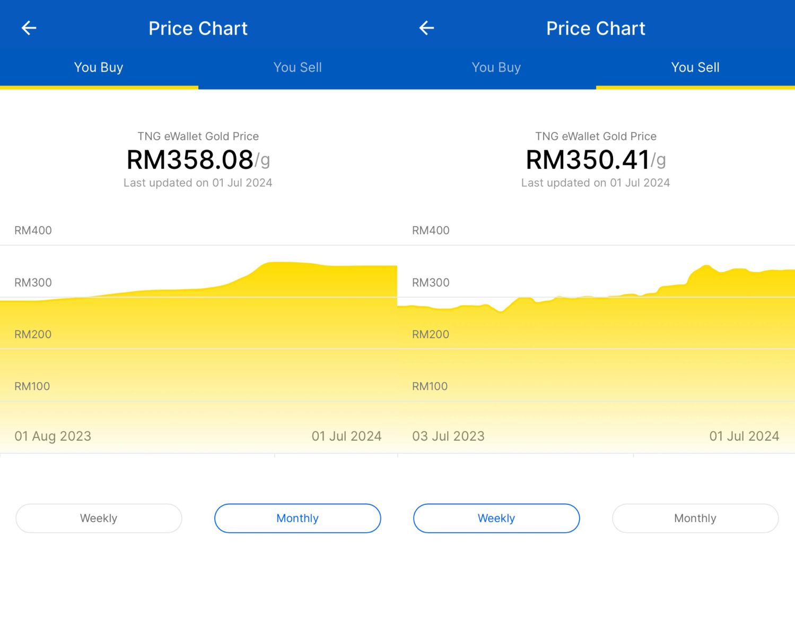The width and height of the screenshot is (795, 624).
Task: Click the 01 Aug 2023 date label
Action: pos(53,436)
